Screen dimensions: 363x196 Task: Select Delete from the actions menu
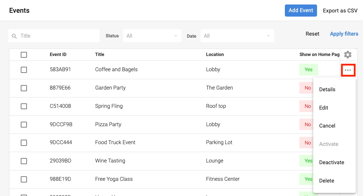tap(326, 181)
